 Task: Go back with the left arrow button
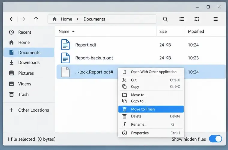click(11, 19)
